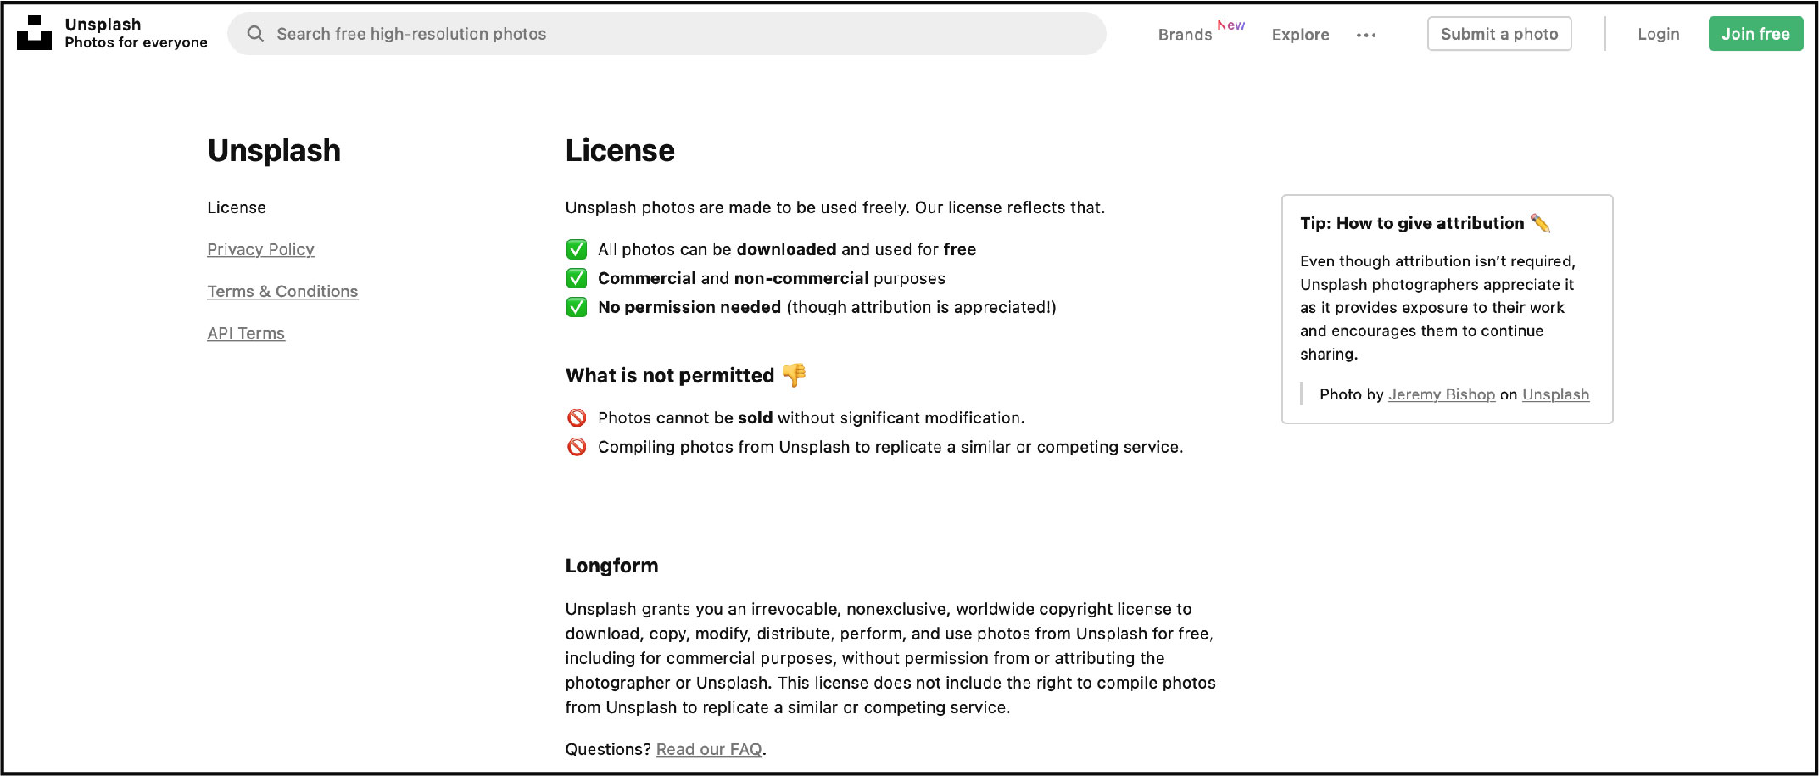Click the Login link
1819x776 pixels.
[1658, 34]
